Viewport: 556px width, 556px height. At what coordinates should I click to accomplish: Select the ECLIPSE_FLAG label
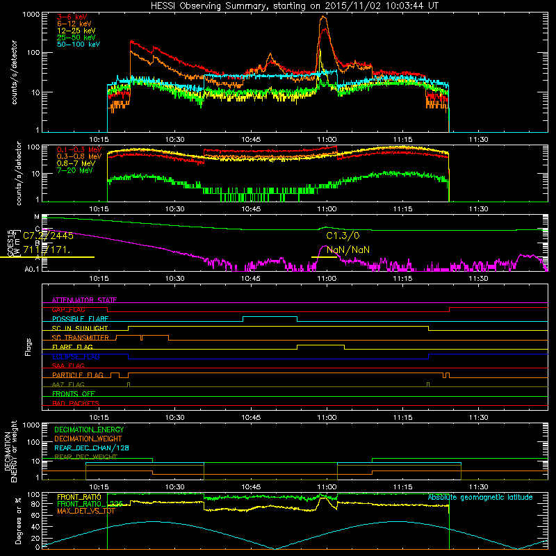click(x=76, y=357)
